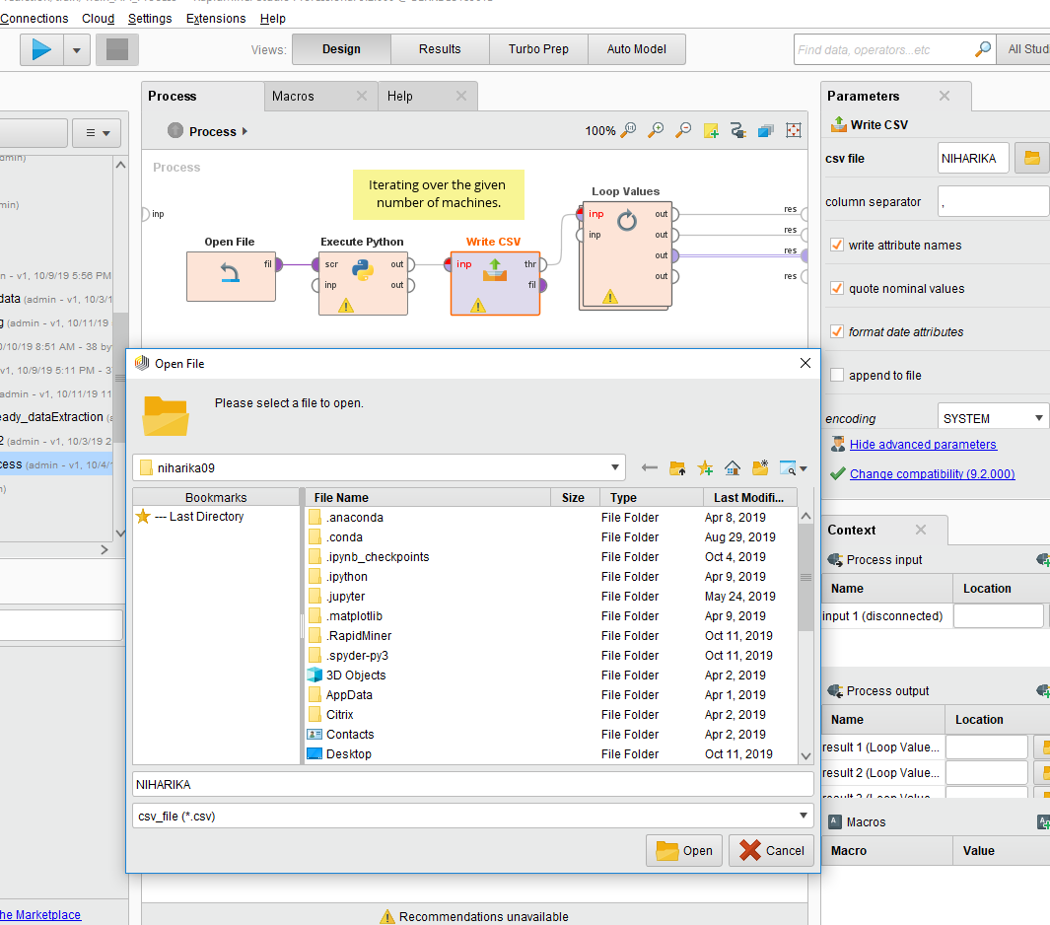
Task: Create a new folder in the Open File dialog
Action: click(x=760, y=467)
